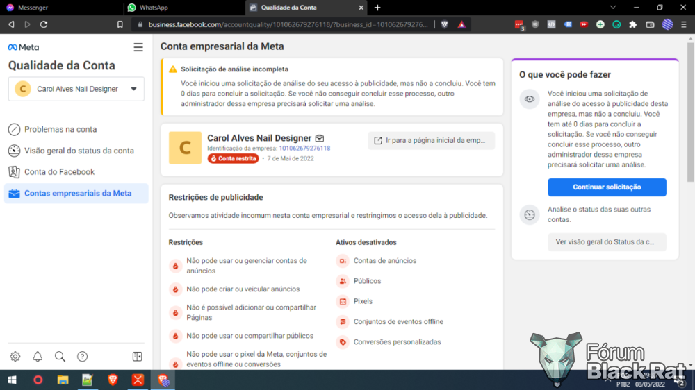
Task: Open Windows Start menu
Action: 12,380
